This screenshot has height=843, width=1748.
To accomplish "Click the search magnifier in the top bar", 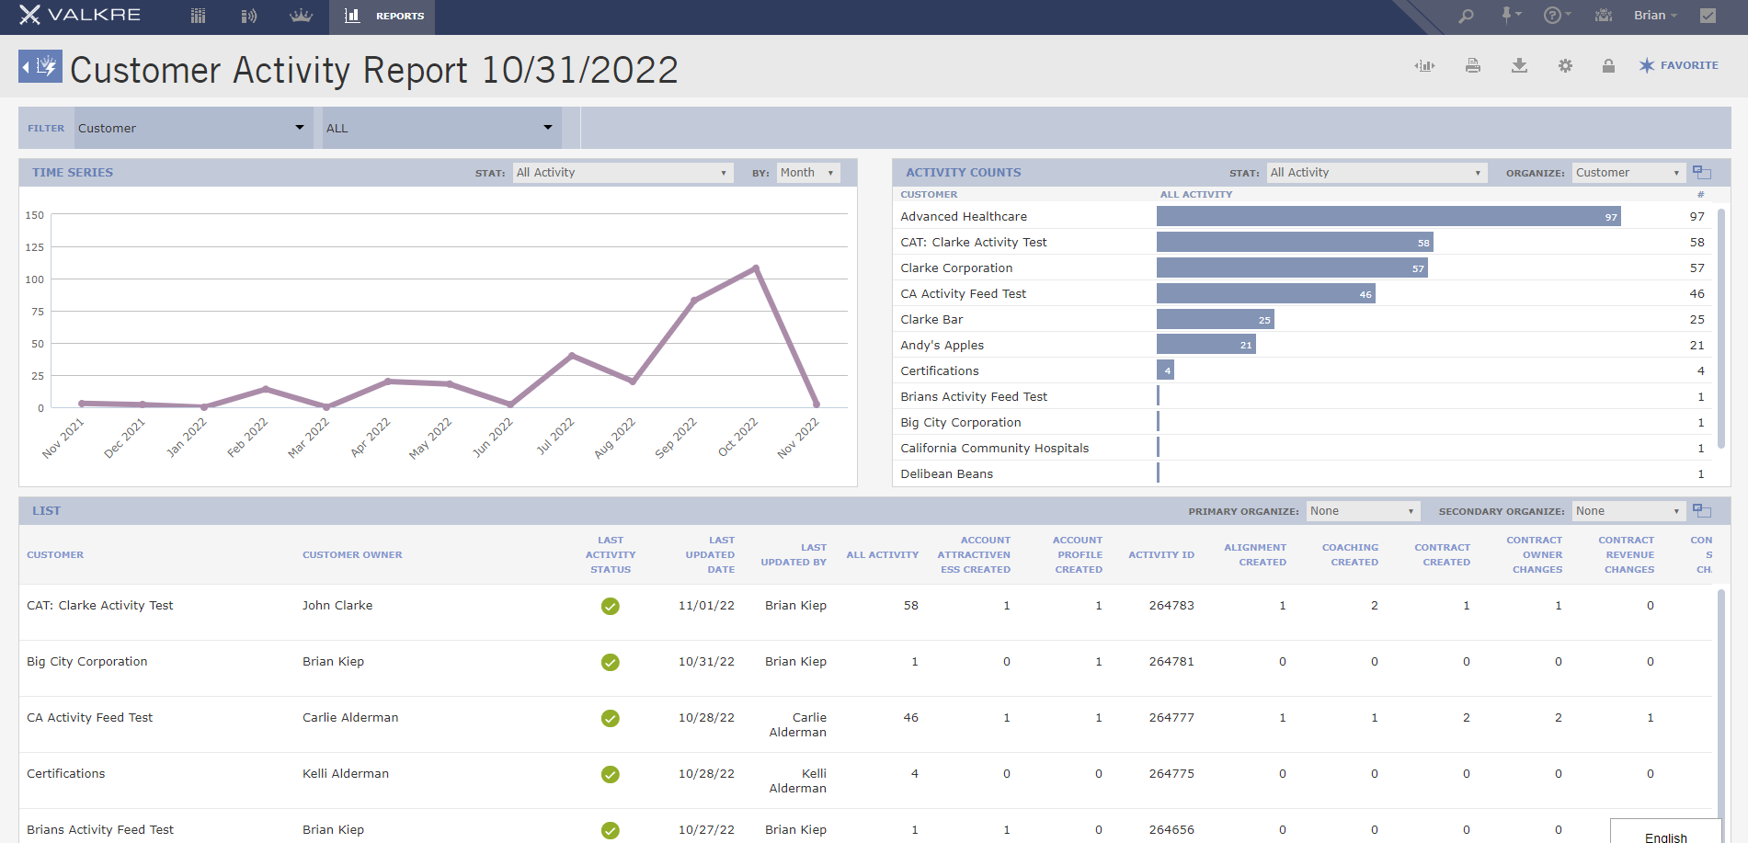I will coord(1466,16).
